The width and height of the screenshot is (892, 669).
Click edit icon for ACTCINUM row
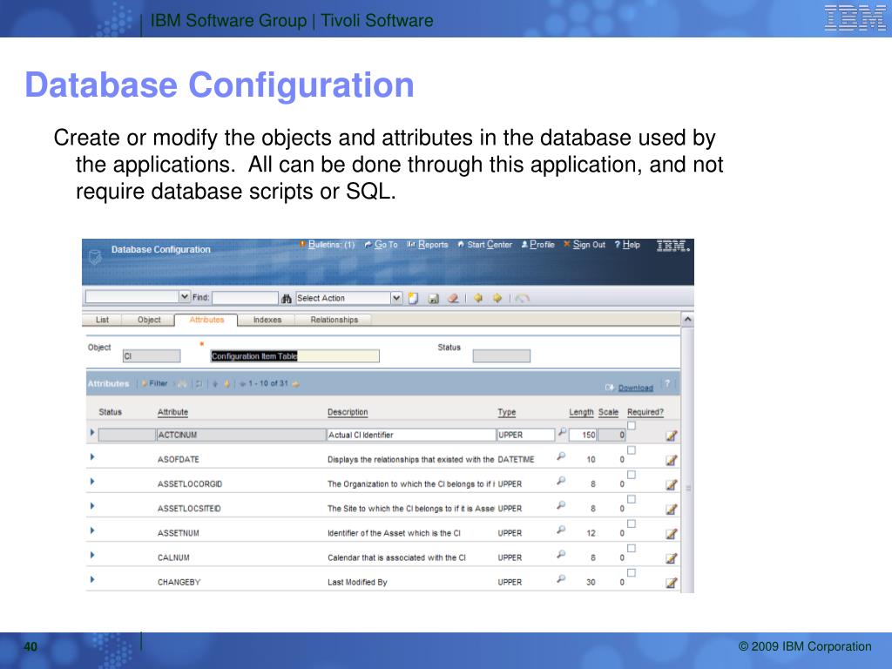(x=672, y=436)
